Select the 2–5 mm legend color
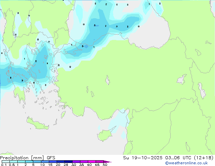Screen dimensions: 215x166 pyautogui.click(x=29, y=162)
